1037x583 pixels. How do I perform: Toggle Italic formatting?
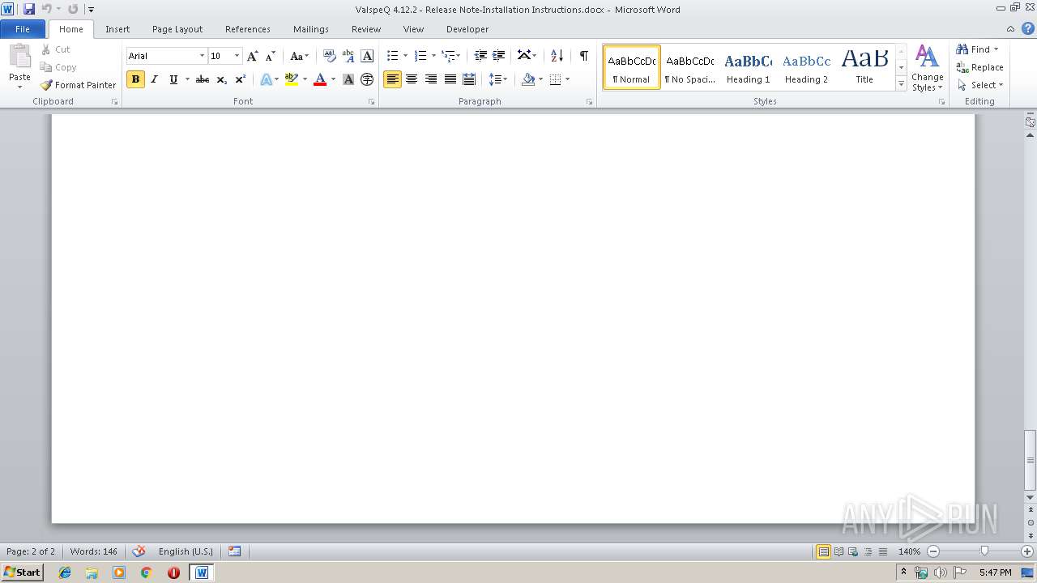[x=154, y=79]
